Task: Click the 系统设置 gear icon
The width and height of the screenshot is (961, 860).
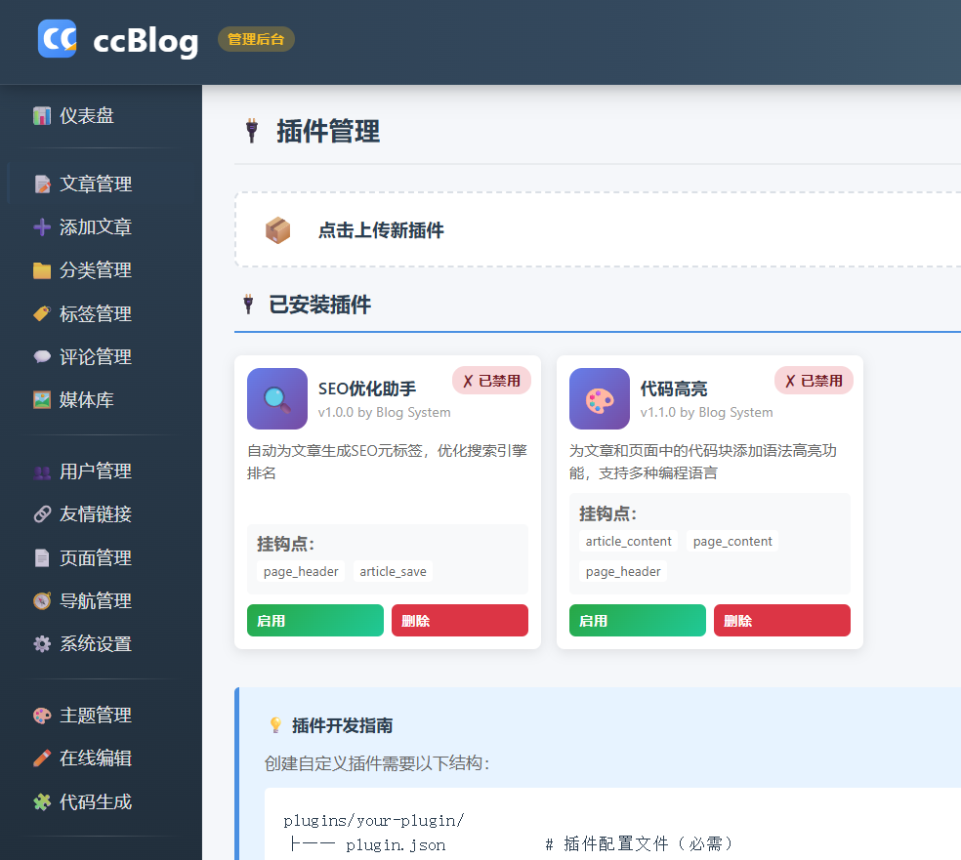Action: 42,643
